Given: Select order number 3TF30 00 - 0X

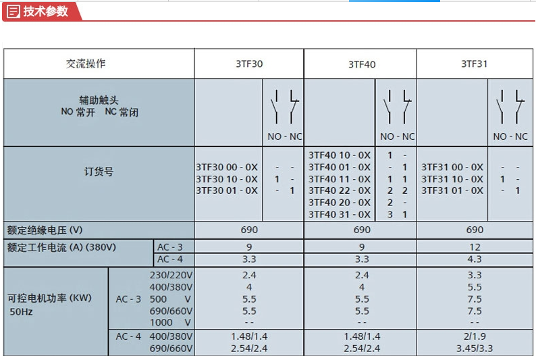Looking at the screenshot, I should [x=227, y=167].
